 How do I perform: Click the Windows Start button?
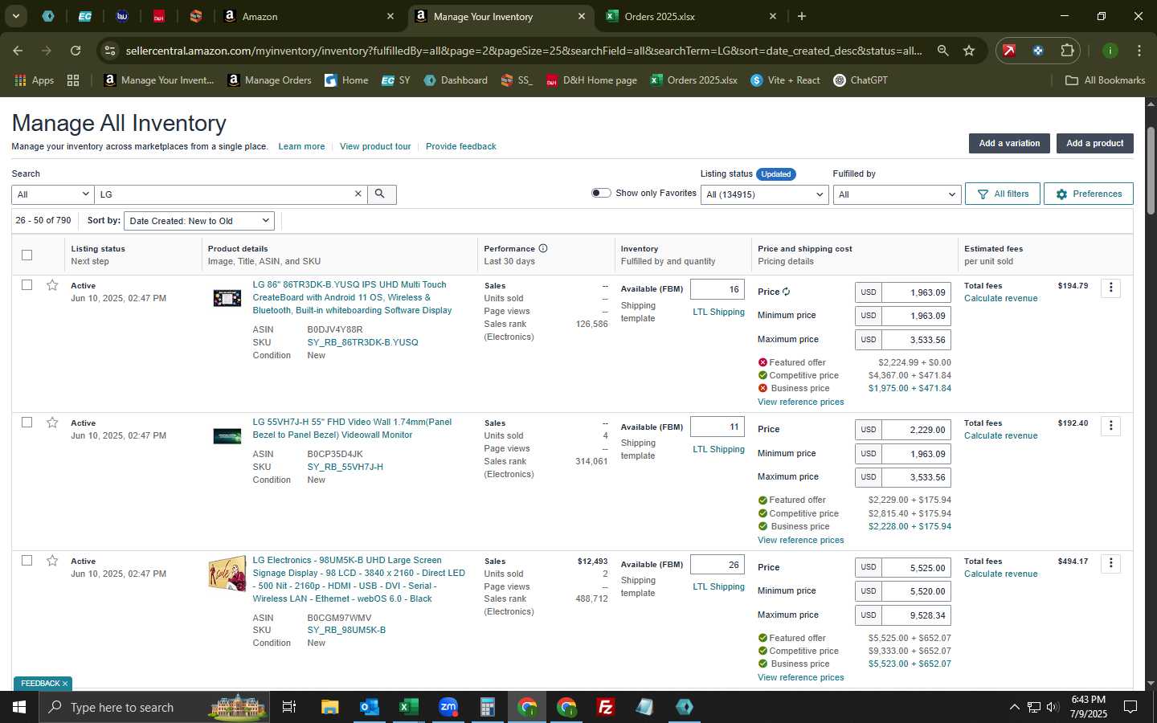pos(19,707)
